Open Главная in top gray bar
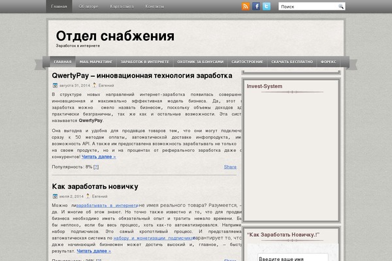The height and width of the screenshot is (261, 392). [x=59, y=7]
